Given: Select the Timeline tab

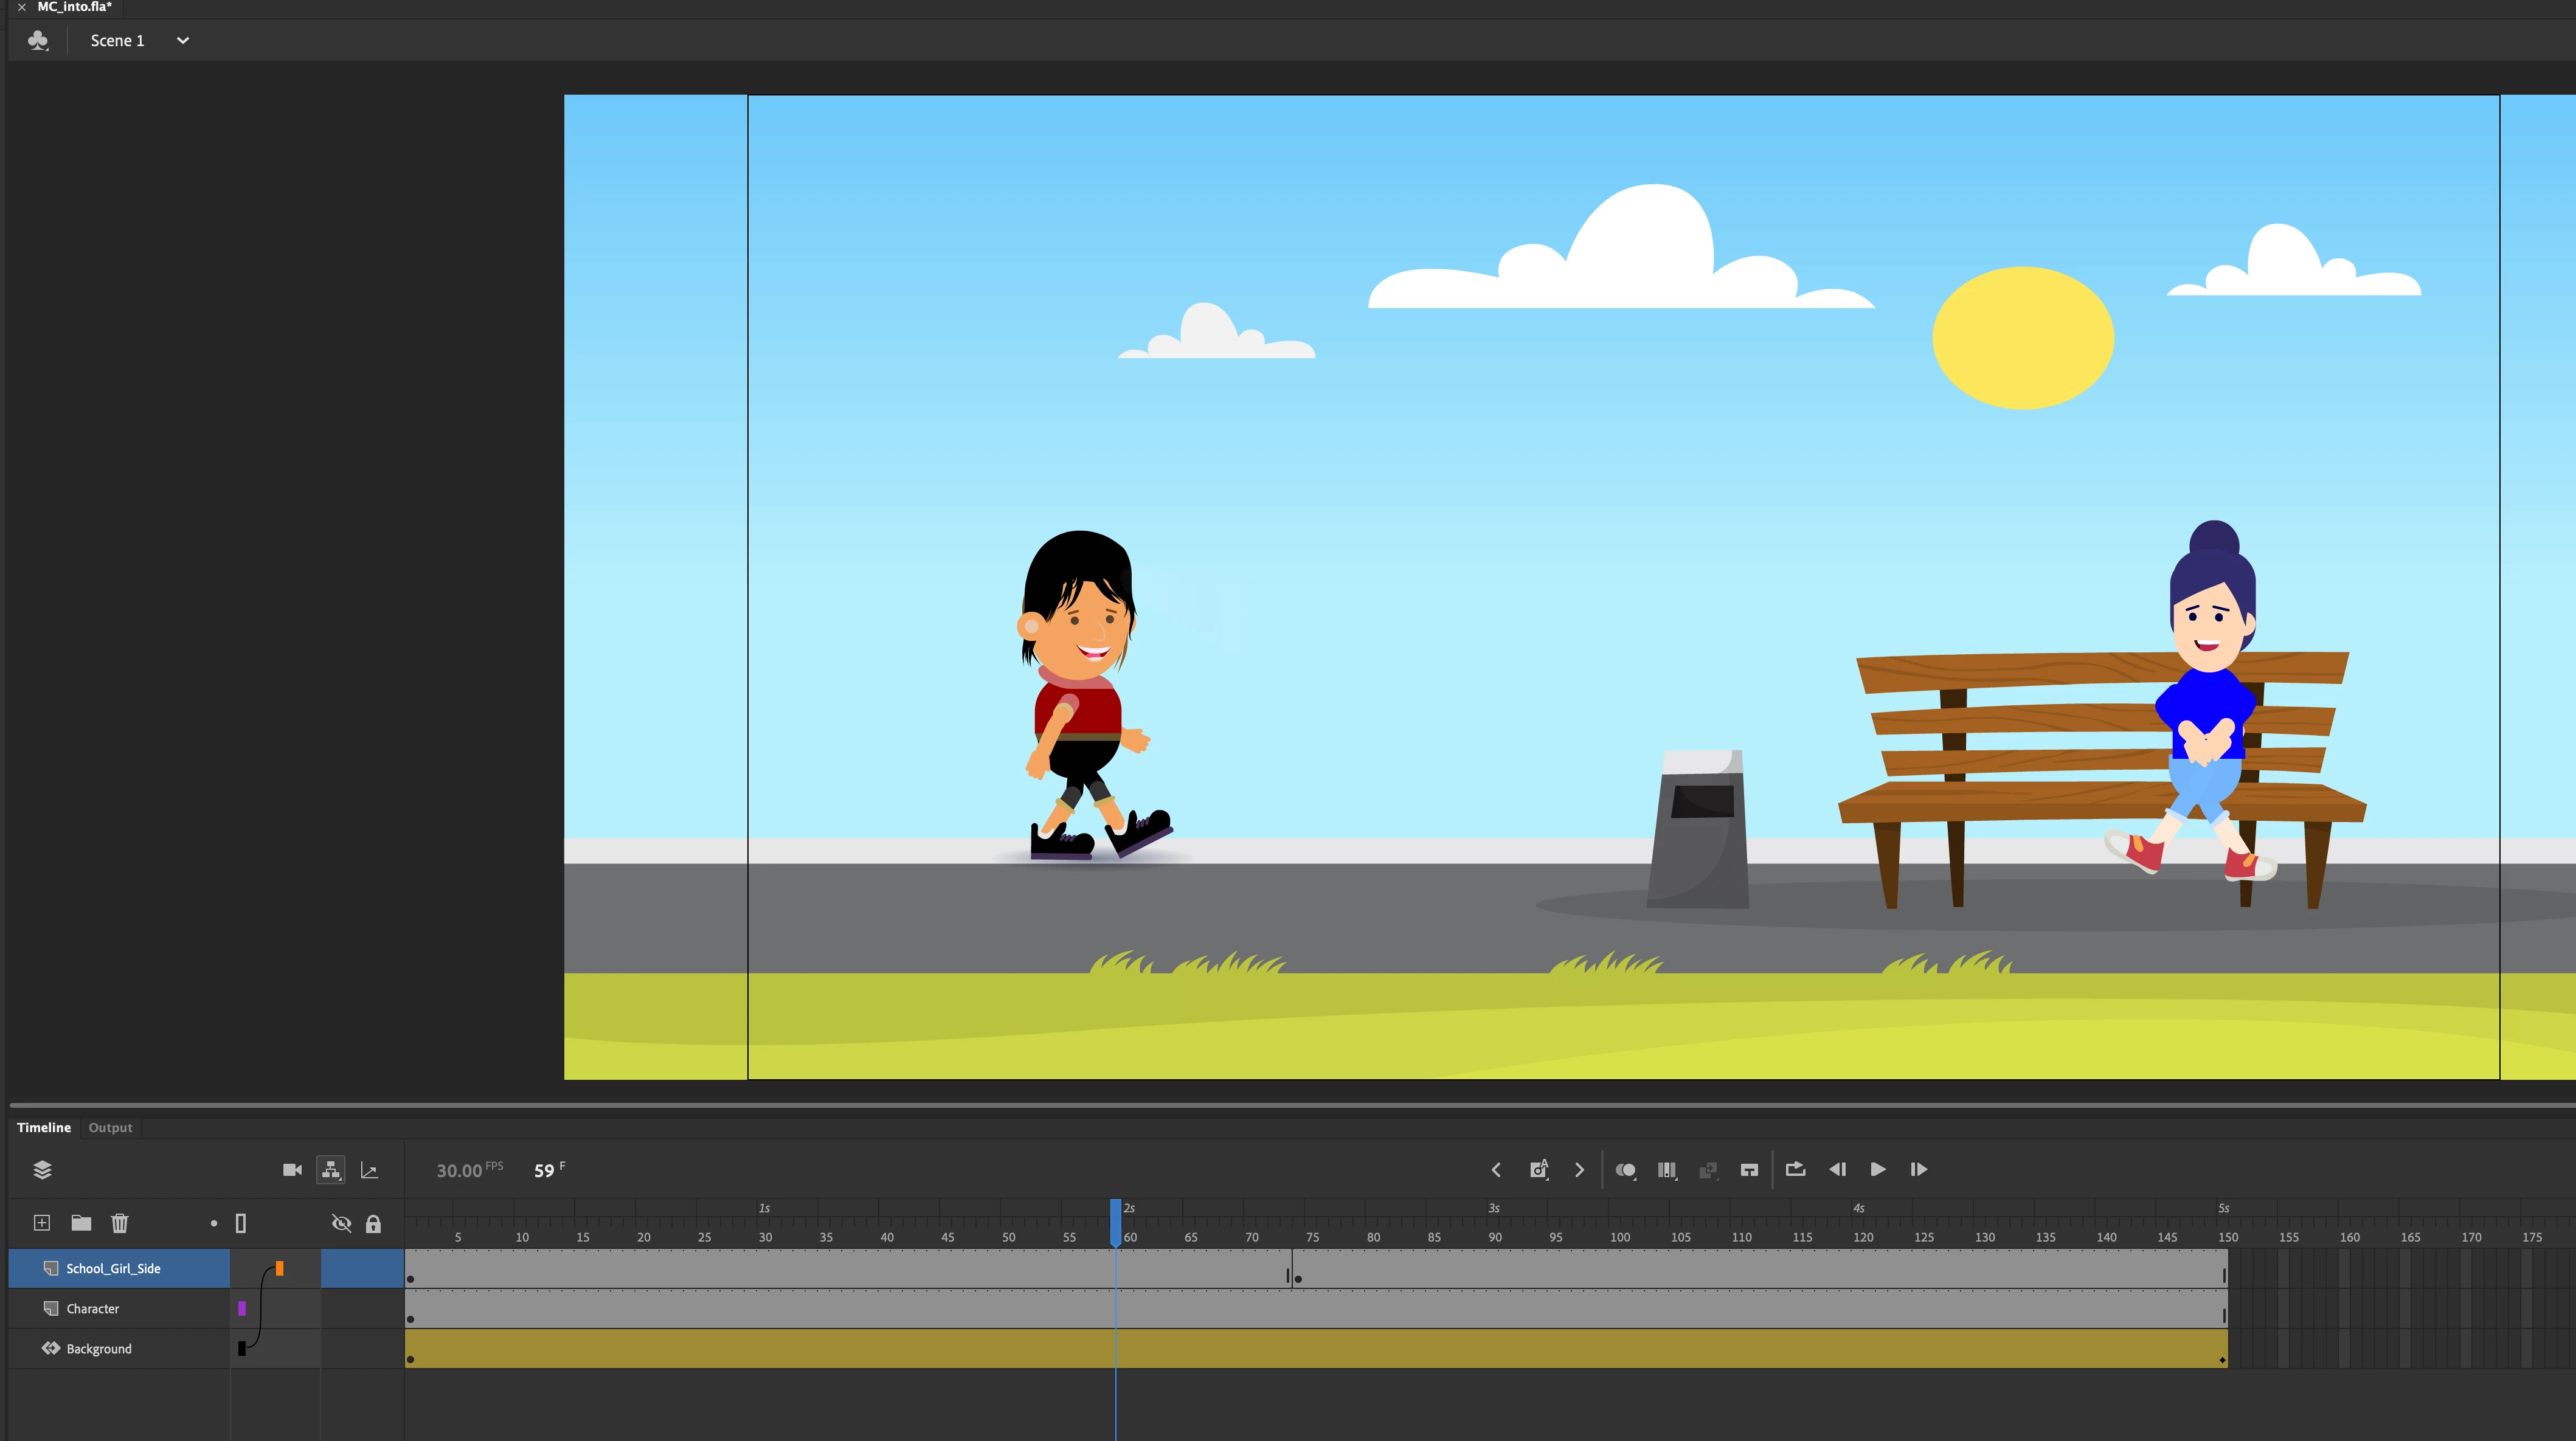Looking at the screenshot, I should tap(44, 1128).
